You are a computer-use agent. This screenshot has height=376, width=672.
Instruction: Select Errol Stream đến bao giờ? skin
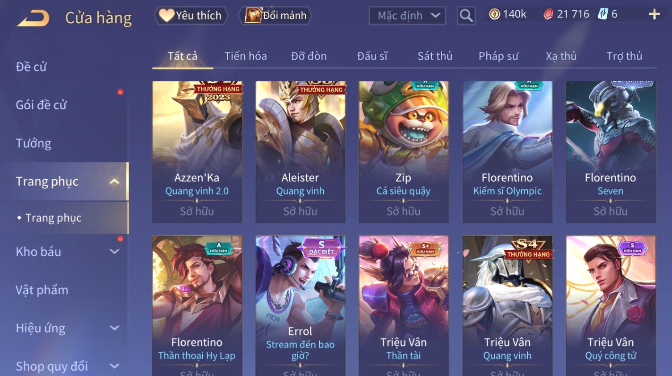point(300,306)
